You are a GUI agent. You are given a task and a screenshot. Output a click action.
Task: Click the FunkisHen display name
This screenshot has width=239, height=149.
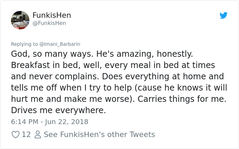click(x=52, y=15)
